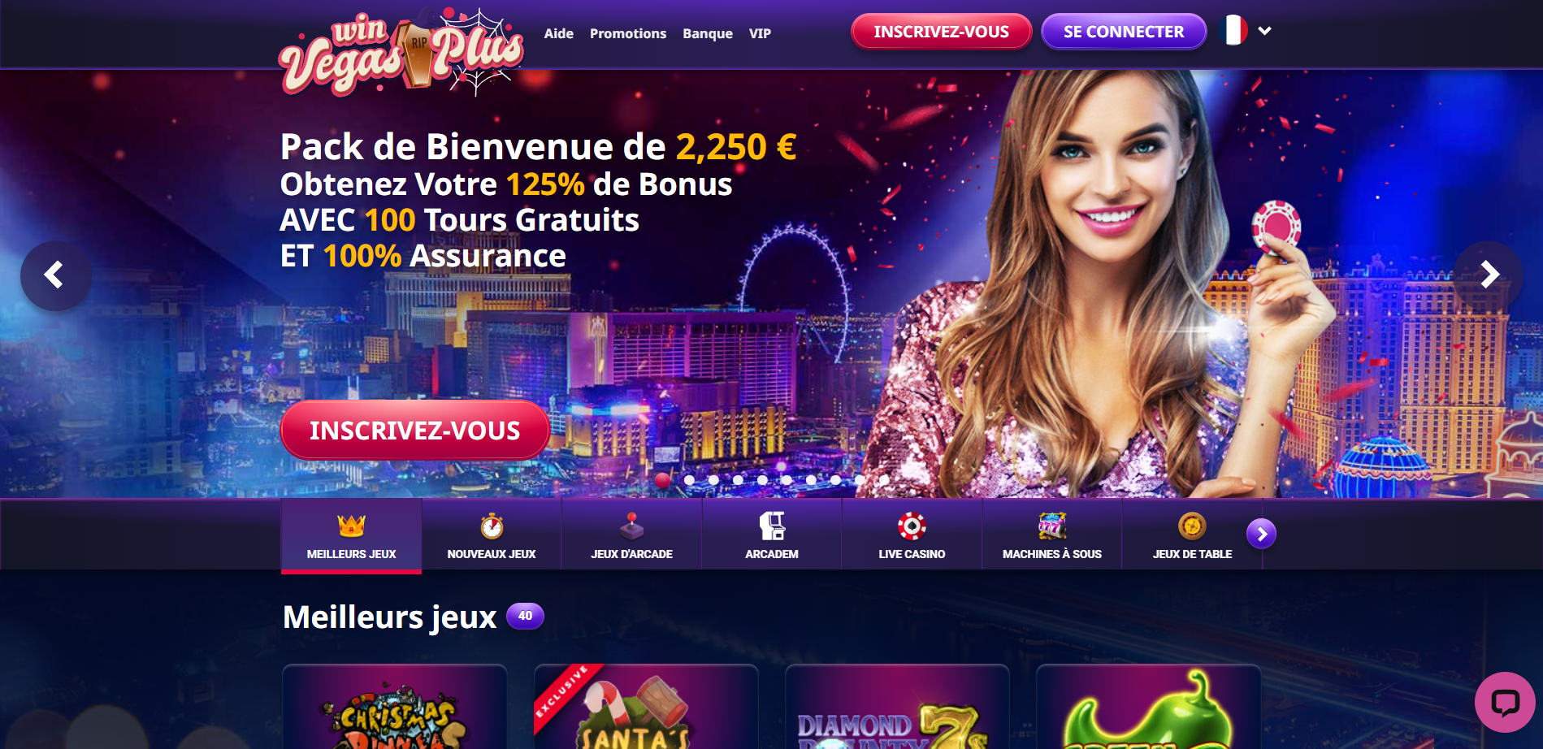Image resolution: width=1543 pixels, height=749 pixels.
Task: Open the Arcadem category
Action: click(x=772, y=536)
